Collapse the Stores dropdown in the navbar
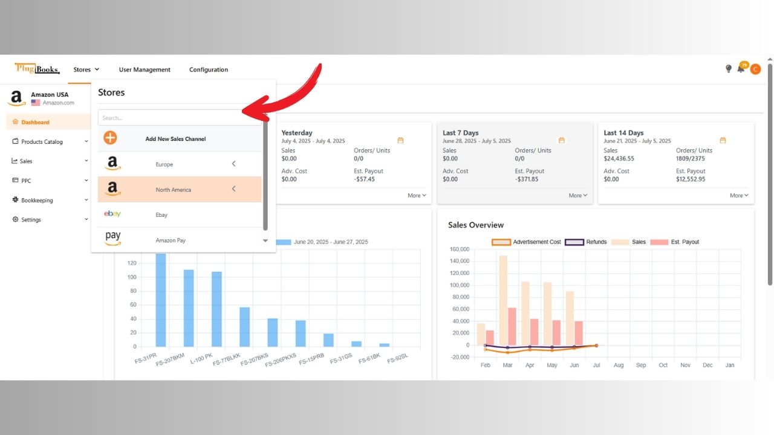Screen dimensions: 774x435 (x=86, y=69)
